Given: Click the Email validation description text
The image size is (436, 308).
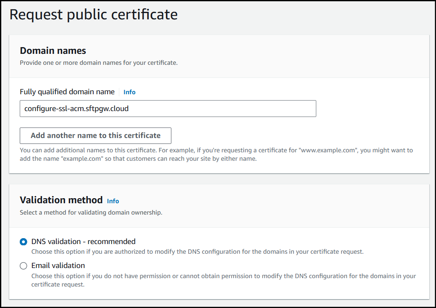Looking at the screenshot, I should click(223, 276).
